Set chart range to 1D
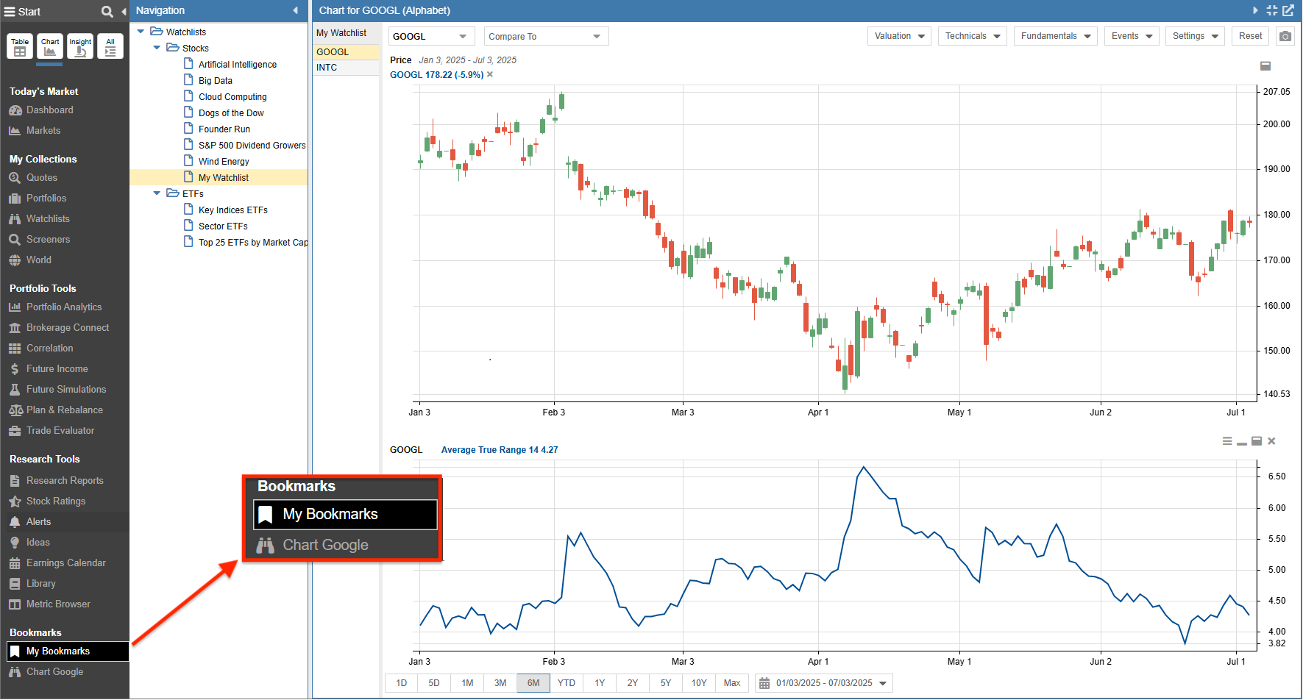1303x700 pixels. click(401, 683)
